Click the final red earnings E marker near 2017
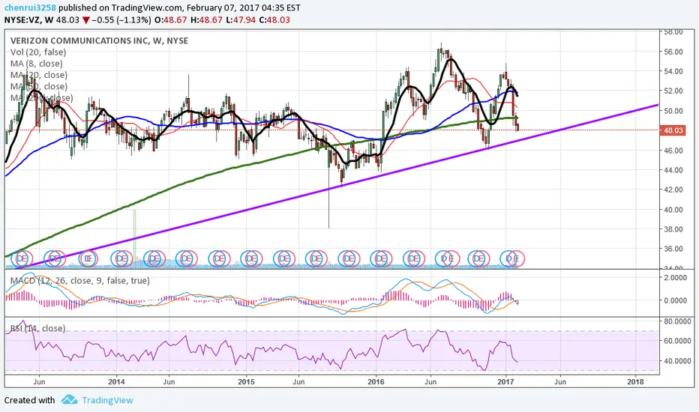The width and height of the screenshot is (699, 412). 516,258
